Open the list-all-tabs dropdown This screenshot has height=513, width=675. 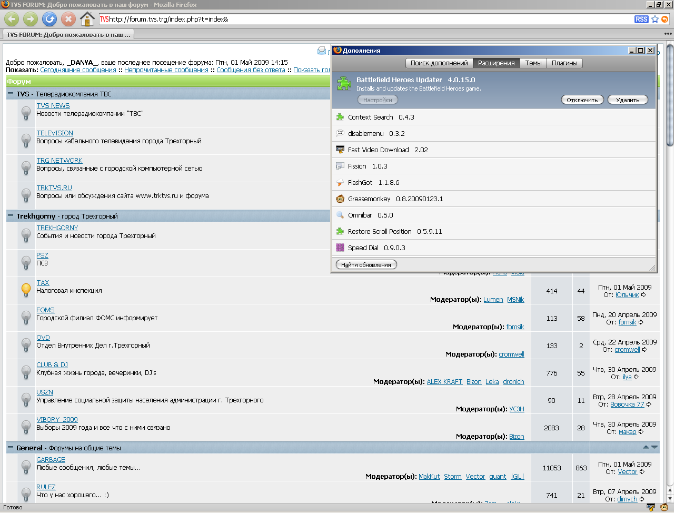pyautogui.click(x=668, y=34)
